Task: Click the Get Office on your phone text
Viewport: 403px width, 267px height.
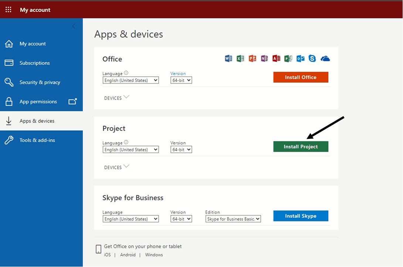Action: (143, 246)
